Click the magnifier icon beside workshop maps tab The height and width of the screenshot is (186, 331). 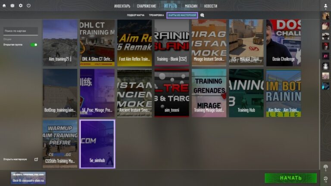point(202,15)
